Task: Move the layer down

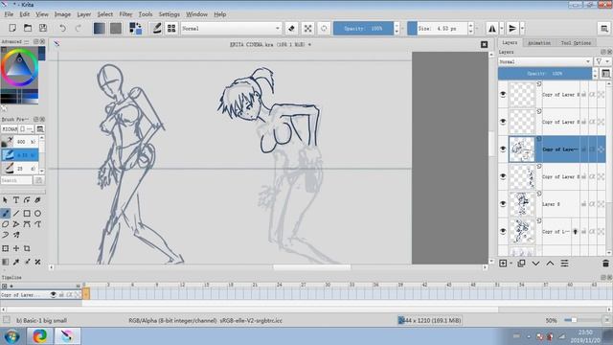Action: (x=535, y=264)
